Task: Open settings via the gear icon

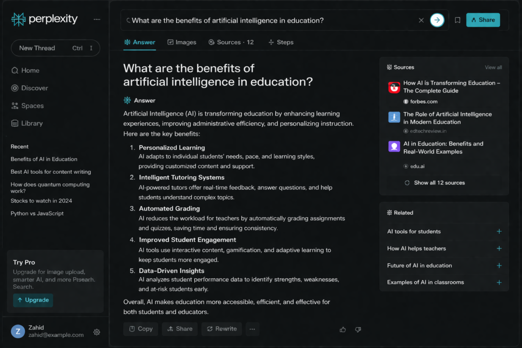Action: (97, 332)
